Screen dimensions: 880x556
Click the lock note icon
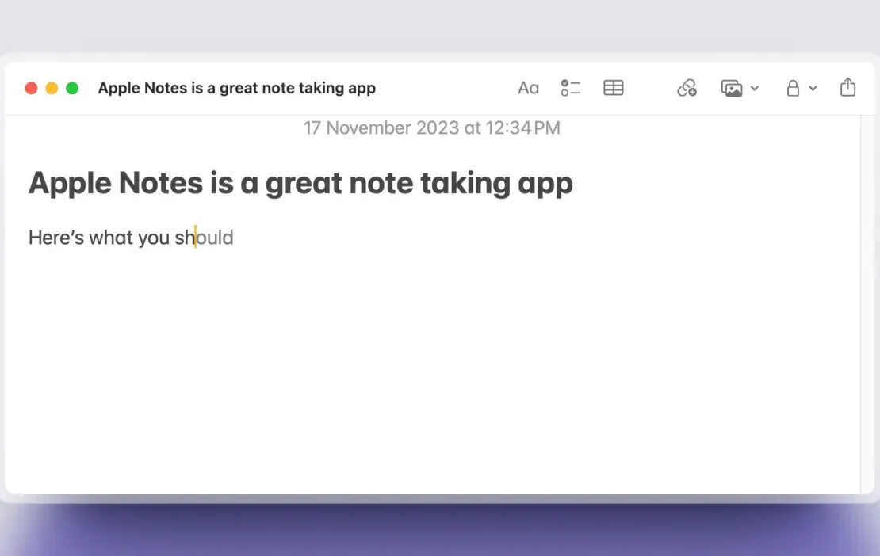(792, 88)
